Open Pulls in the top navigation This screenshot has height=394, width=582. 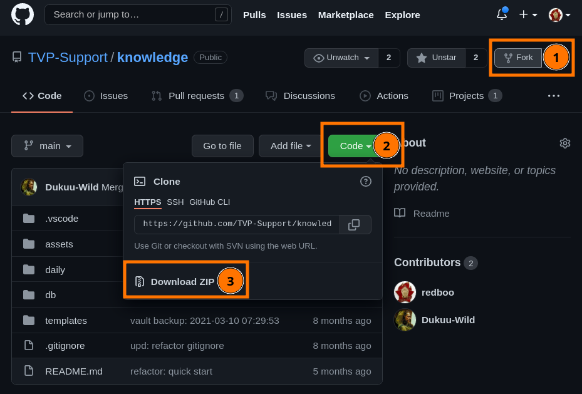pyautogui.click(x=254, y=15)
